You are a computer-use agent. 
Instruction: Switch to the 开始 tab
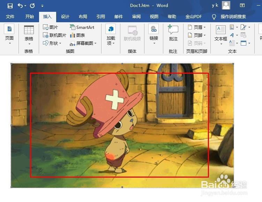[29, 16]
